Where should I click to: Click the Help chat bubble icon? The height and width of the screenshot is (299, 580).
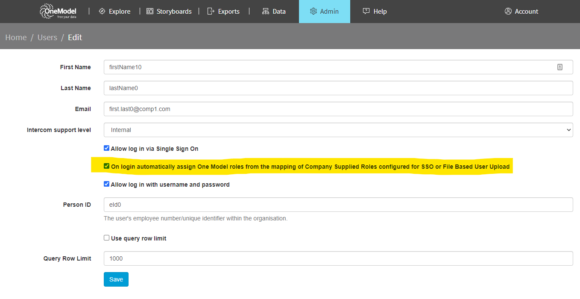pos(366,12)
